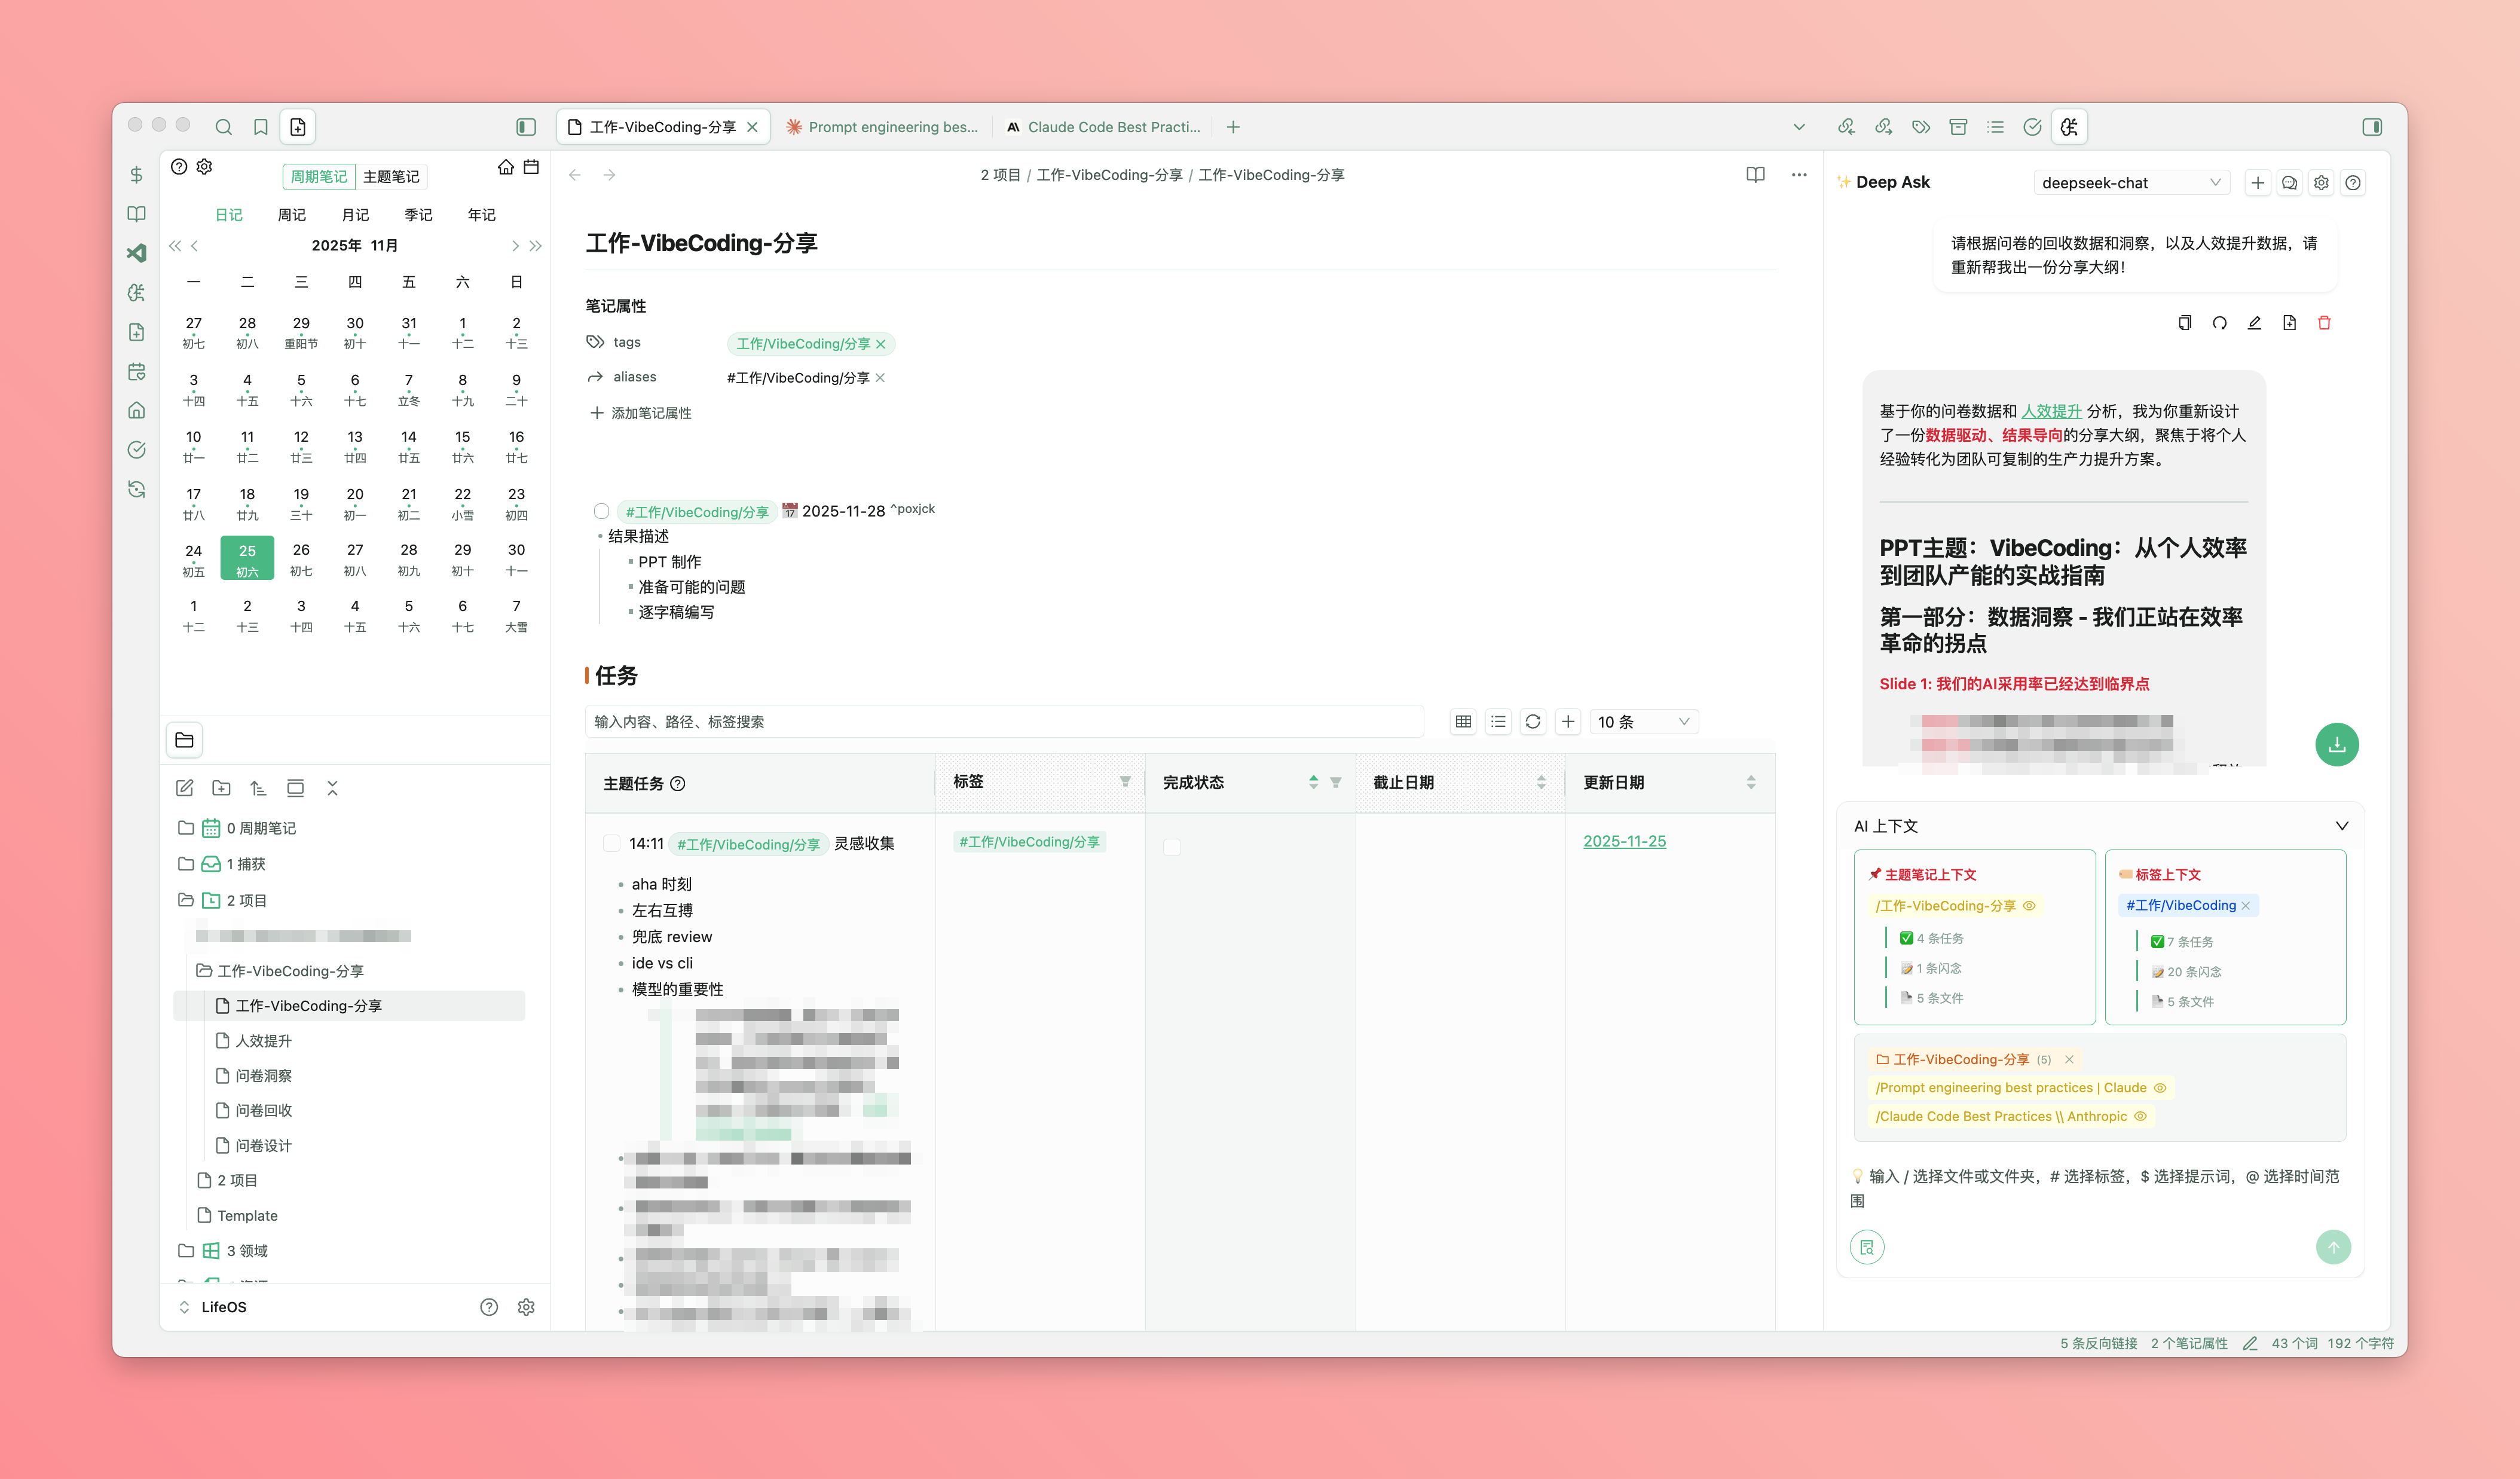
Task: Select the 周记 calendar tab
Action: click(x=292, y=215)
